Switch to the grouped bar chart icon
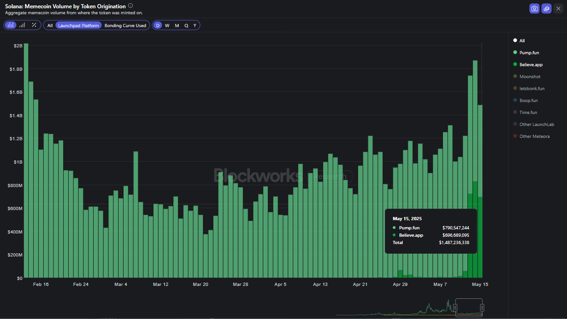 pyautogui.click(x=22, y=25)
